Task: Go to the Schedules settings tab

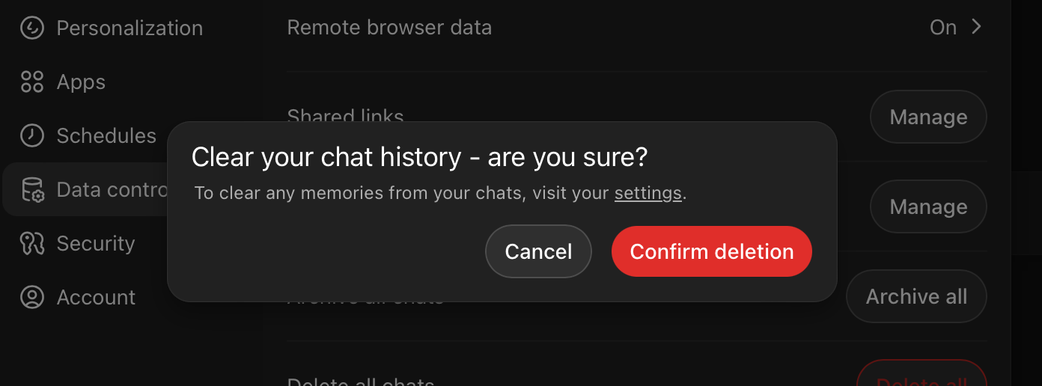Action: [x=106, y=136]
